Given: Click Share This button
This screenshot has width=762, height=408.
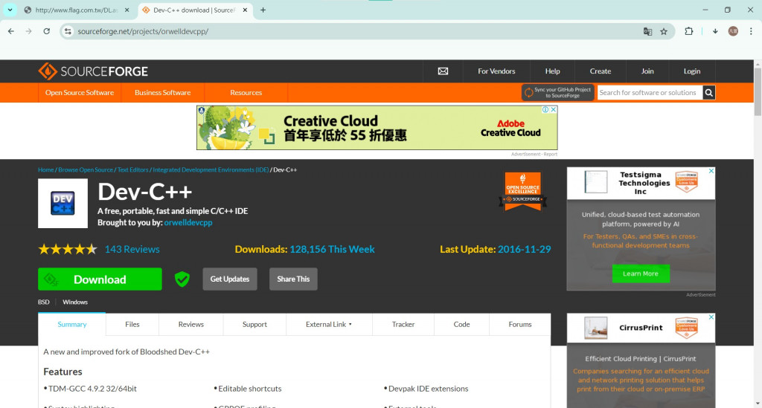Looking at the screenshot, I should pyautogui.click(x=293, y=279).
